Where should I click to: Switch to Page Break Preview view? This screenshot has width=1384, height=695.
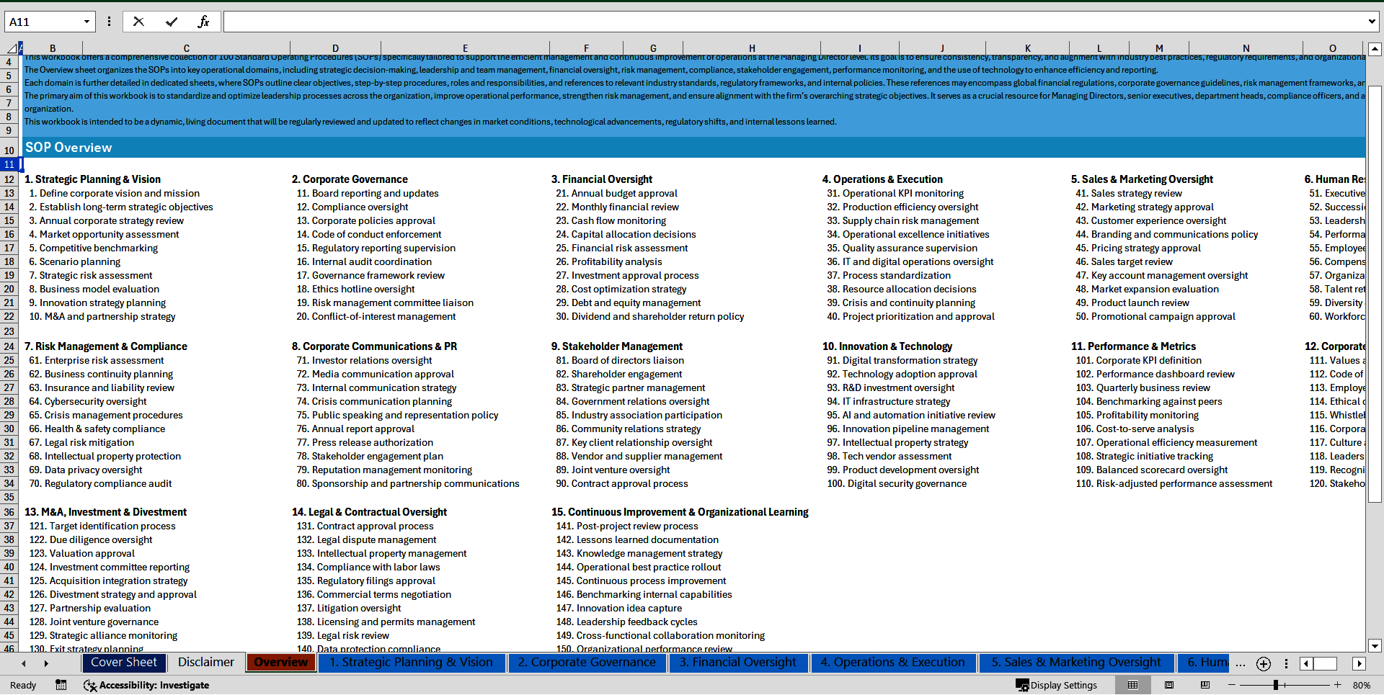(1205, 685)
